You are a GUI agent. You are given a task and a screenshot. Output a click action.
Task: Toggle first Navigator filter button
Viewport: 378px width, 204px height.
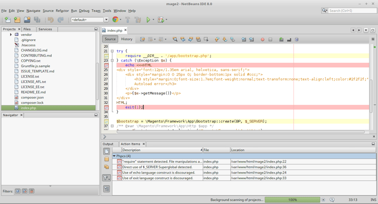18,191
